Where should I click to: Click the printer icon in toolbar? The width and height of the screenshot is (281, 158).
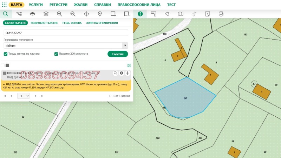[x=221, y=14]
